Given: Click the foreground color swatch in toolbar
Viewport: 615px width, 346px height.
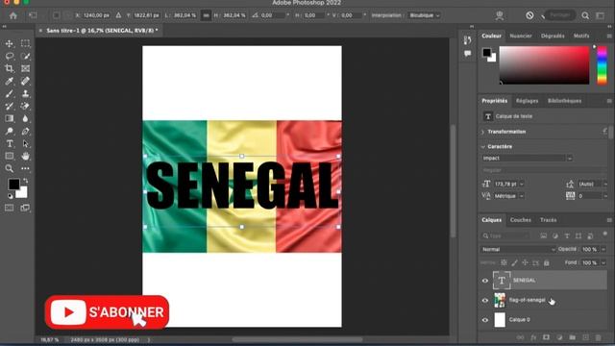Looking at the screenshot, I should (x=13, y=184).
